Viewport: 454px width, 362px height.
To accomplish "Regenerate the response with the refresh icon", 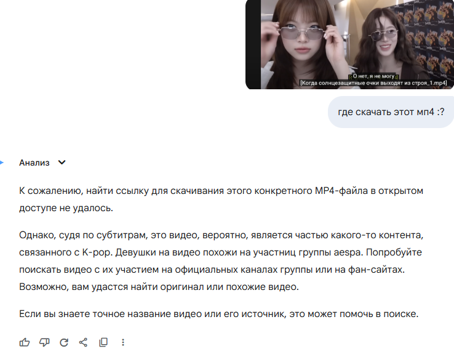I will tap(64, 342).
